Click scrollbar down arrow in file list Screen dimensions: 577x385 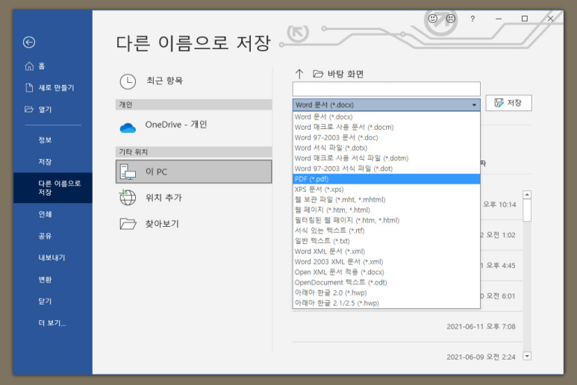coord(527,356)
